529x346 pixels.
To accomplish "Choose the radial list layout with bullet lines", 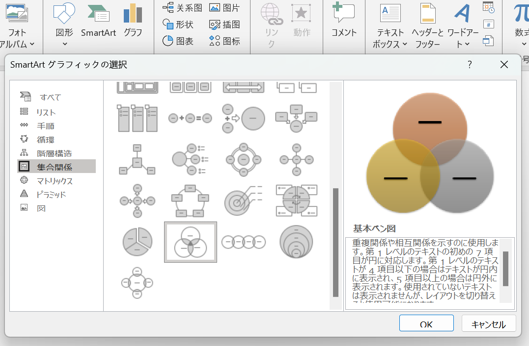I will click(190, 160).
